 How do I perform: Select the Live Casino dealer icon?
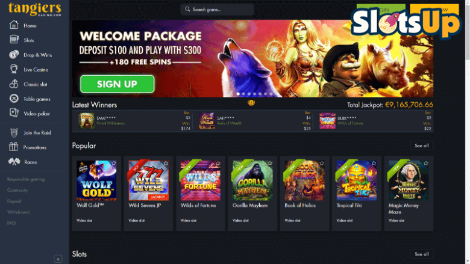(x=14, y=69)
